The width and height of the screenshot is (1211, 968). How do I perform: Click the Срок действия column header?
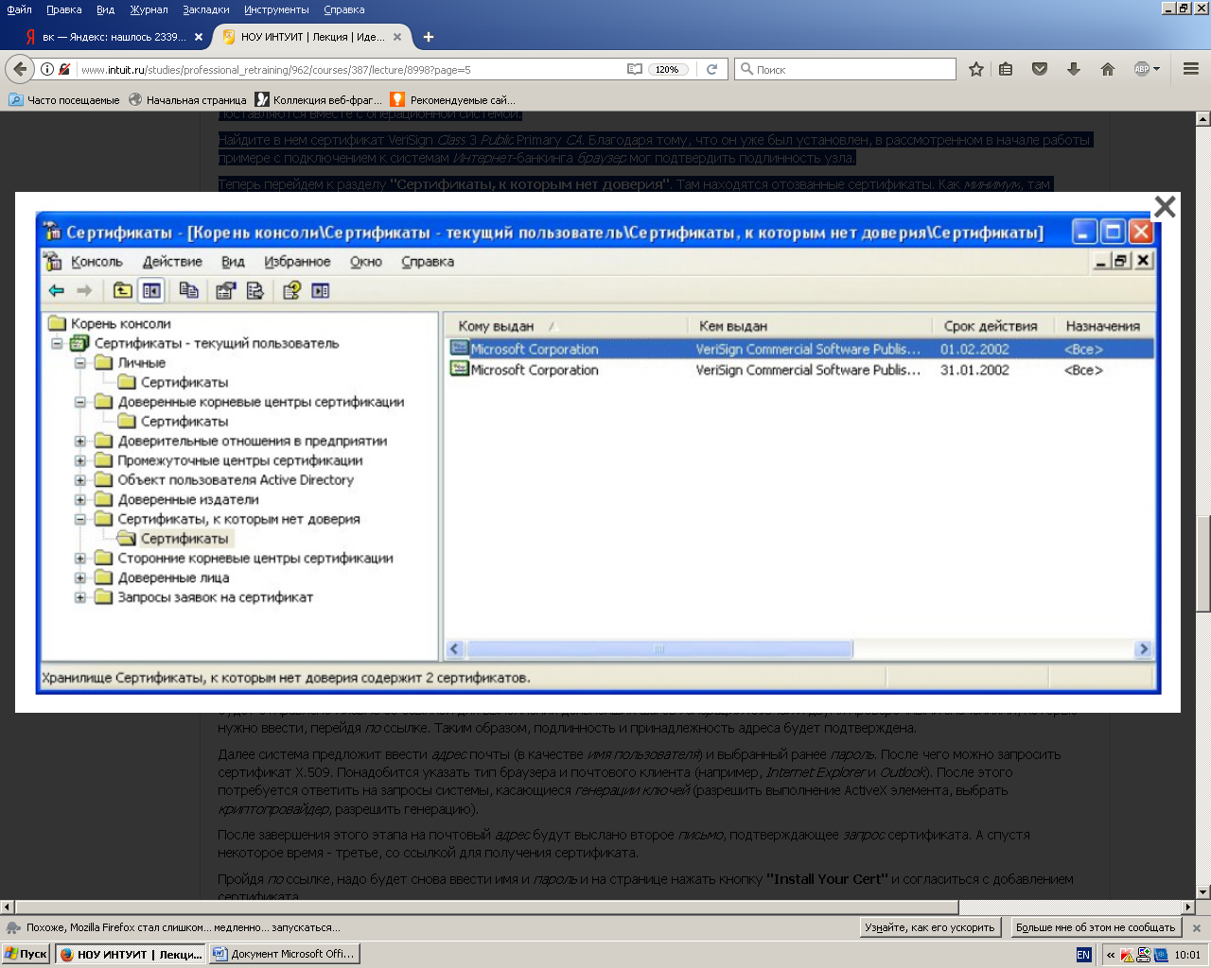[992, 325]
